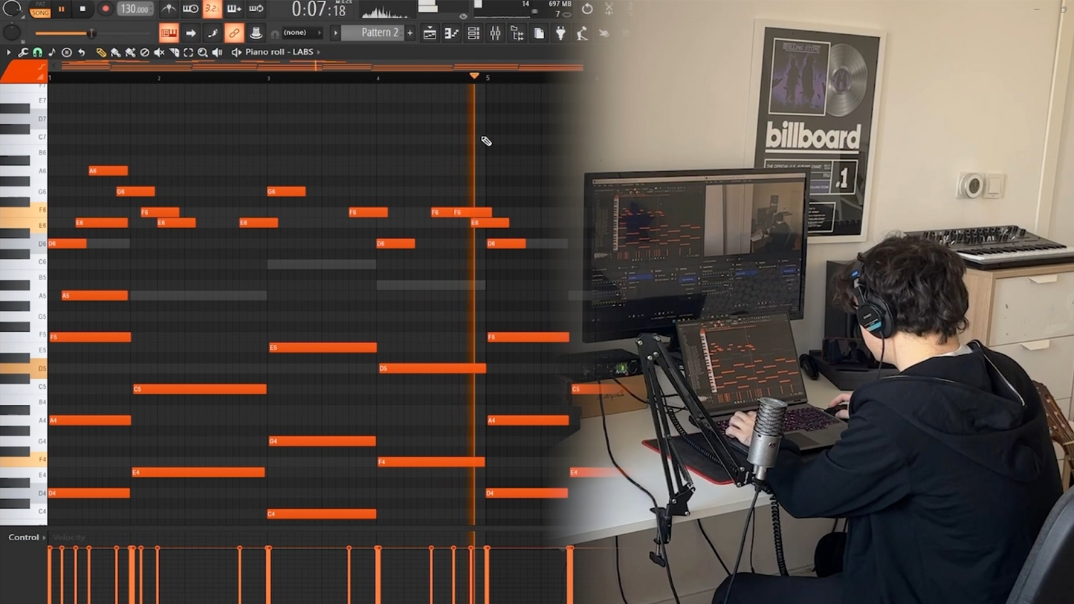This screenshot has width=1074, height=604.
Task: Select the Mute tool
Action: (x=159, y=53)
